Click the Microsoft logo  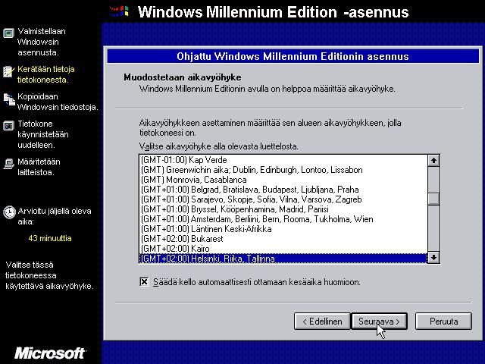(50, 353)
